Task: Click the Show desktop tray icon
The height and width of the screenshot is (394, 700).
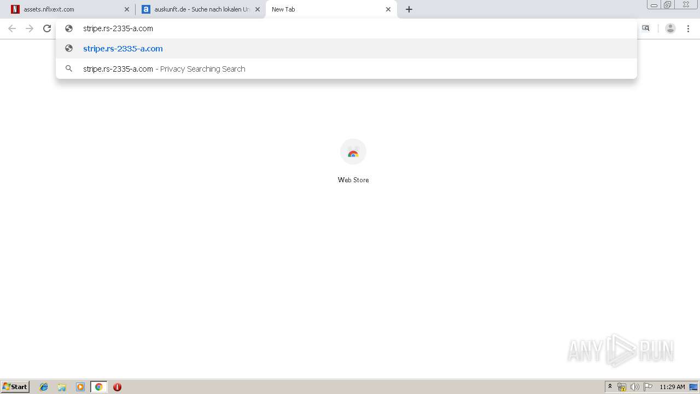Action: pos(693,387)
